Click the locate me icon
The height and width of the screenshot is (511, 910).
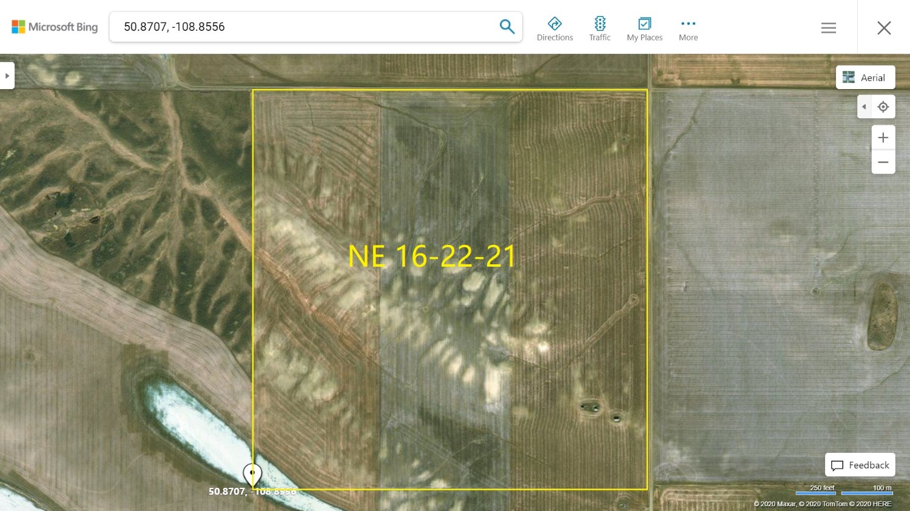tap(883, 107)
